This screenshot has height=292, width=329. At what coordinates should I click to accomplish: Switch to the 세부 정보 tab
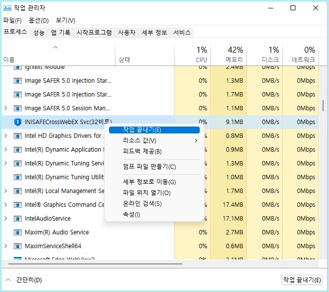click(154, 32)
